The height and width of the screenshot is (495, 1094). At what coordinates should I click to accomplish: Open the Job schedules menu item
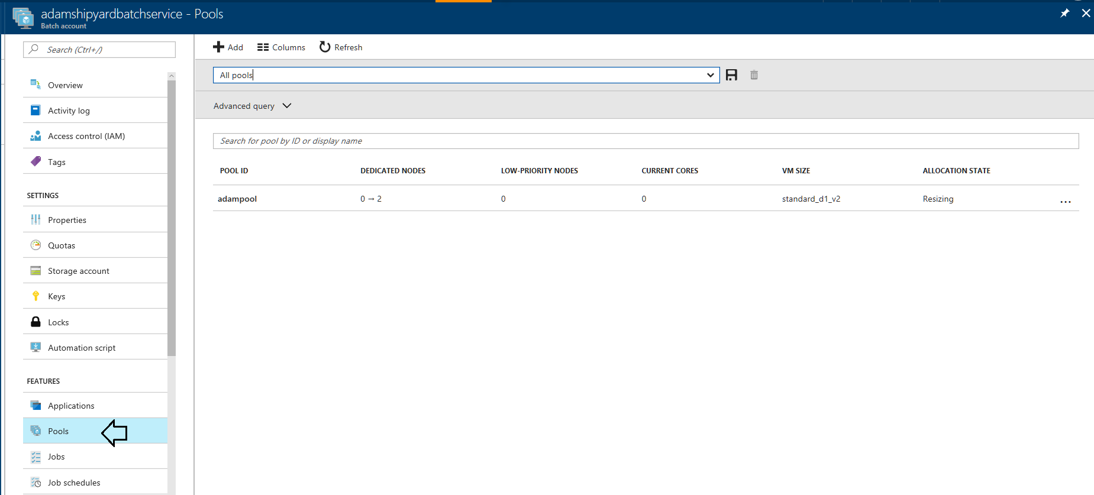point(95,483)
